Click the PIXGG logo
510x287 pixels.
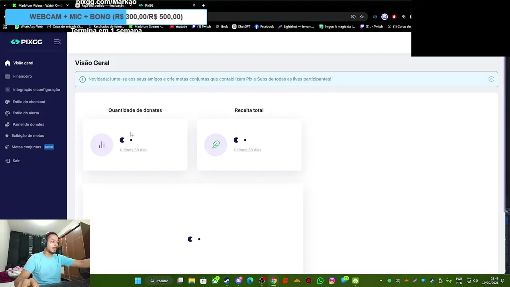coord(26,42)
